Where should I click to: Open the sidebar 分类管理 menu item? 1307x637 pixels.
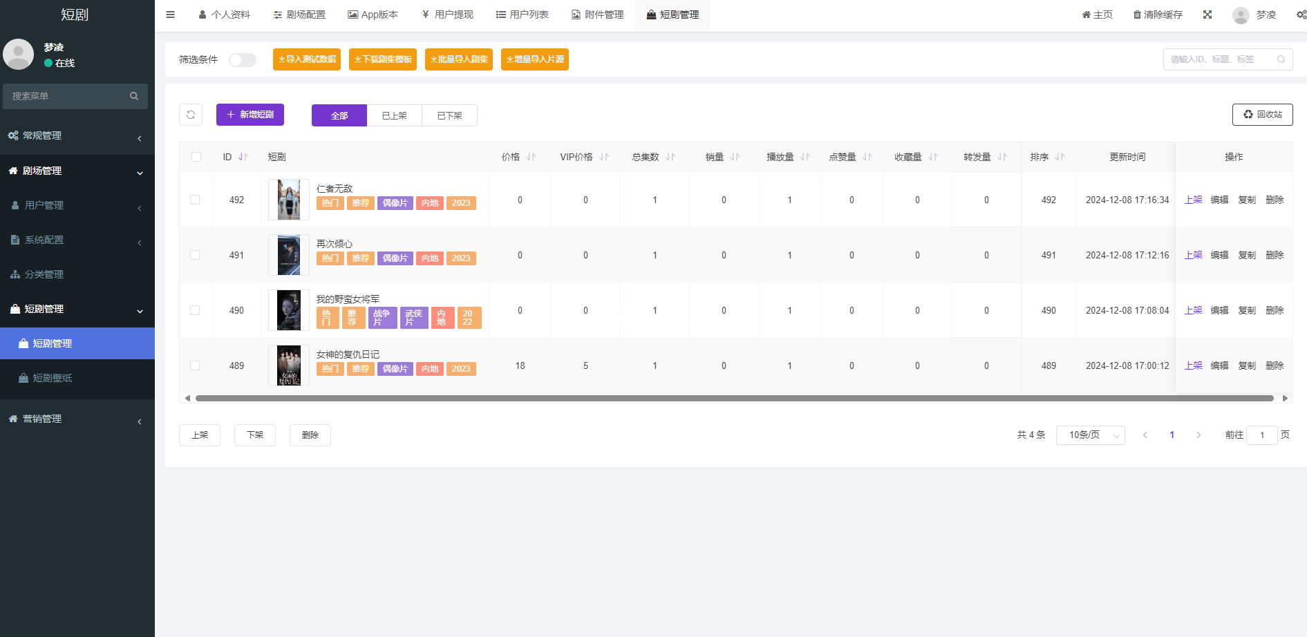[x=45, y=274]
